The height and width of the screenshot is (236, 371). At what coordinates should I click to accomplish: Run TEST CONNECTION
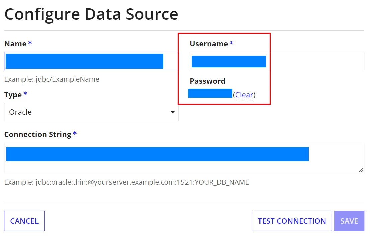[x=292, y=221]
